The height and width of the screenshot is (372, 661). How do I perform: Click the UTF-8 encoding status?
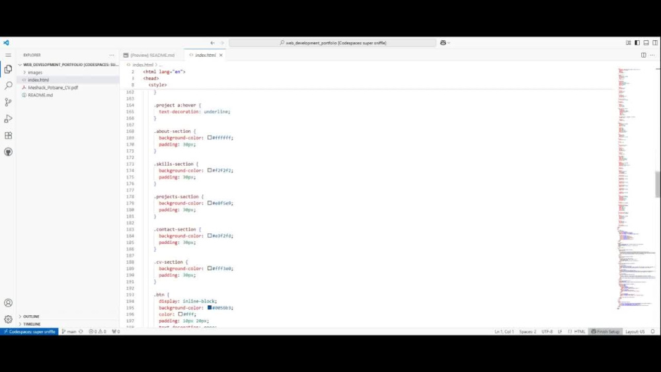point(547,332)
